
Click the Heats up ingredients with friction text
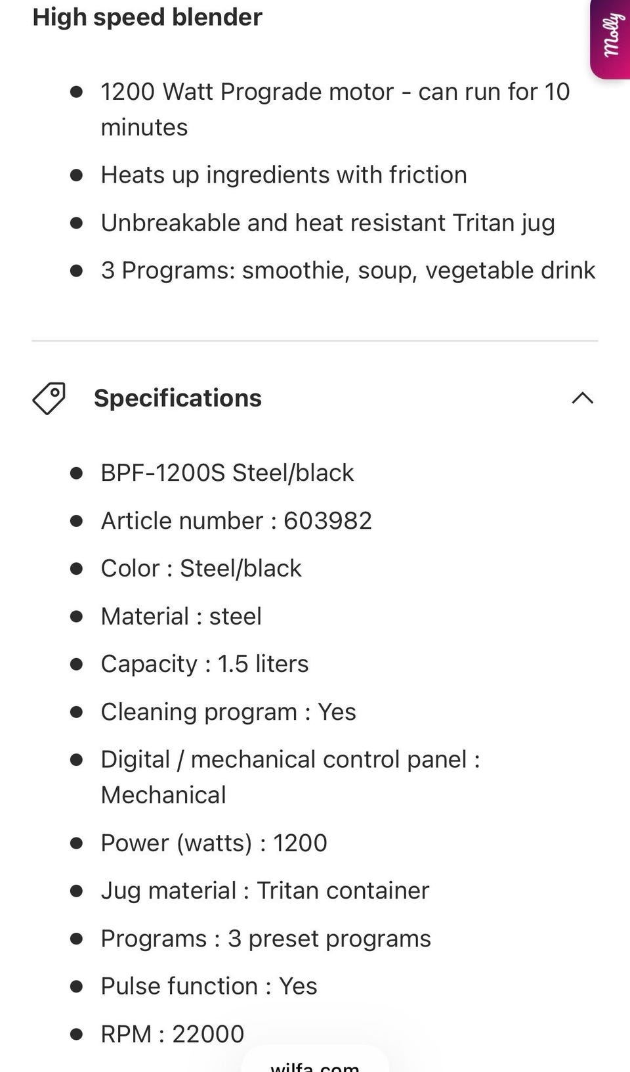(283, 175)
